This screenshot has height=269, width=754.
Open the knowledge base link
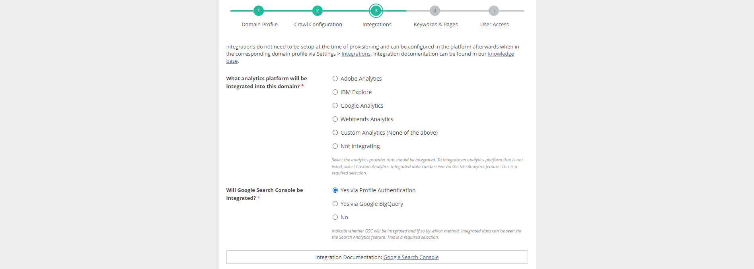coord(501,54)
